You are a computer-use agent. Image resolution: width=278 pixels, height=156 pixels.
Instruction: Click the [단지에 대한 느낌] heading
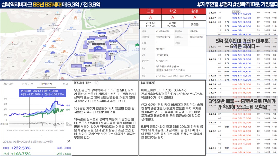coord(86,83)
